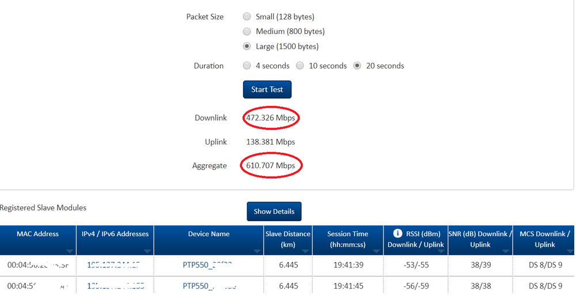Sort by Session Time header
This screenshot has width=576, height=299.
coord(347,239)
